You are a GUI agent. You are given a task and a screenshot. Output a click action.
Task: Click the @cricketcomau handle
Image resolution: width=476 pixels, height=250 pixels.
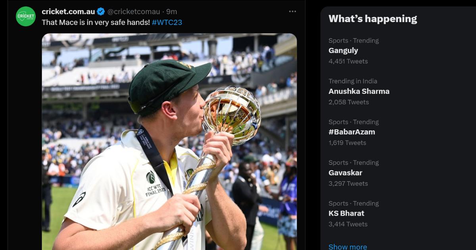[134, 12]
